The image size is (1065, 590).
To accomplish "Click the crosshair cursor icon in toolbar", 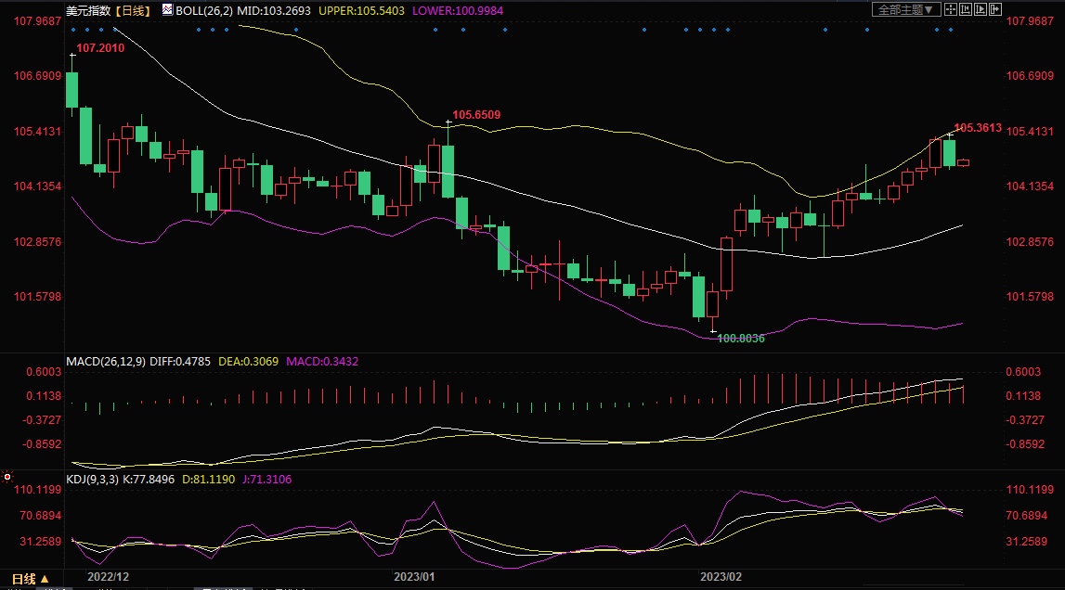I will click(x=951, y=9).
